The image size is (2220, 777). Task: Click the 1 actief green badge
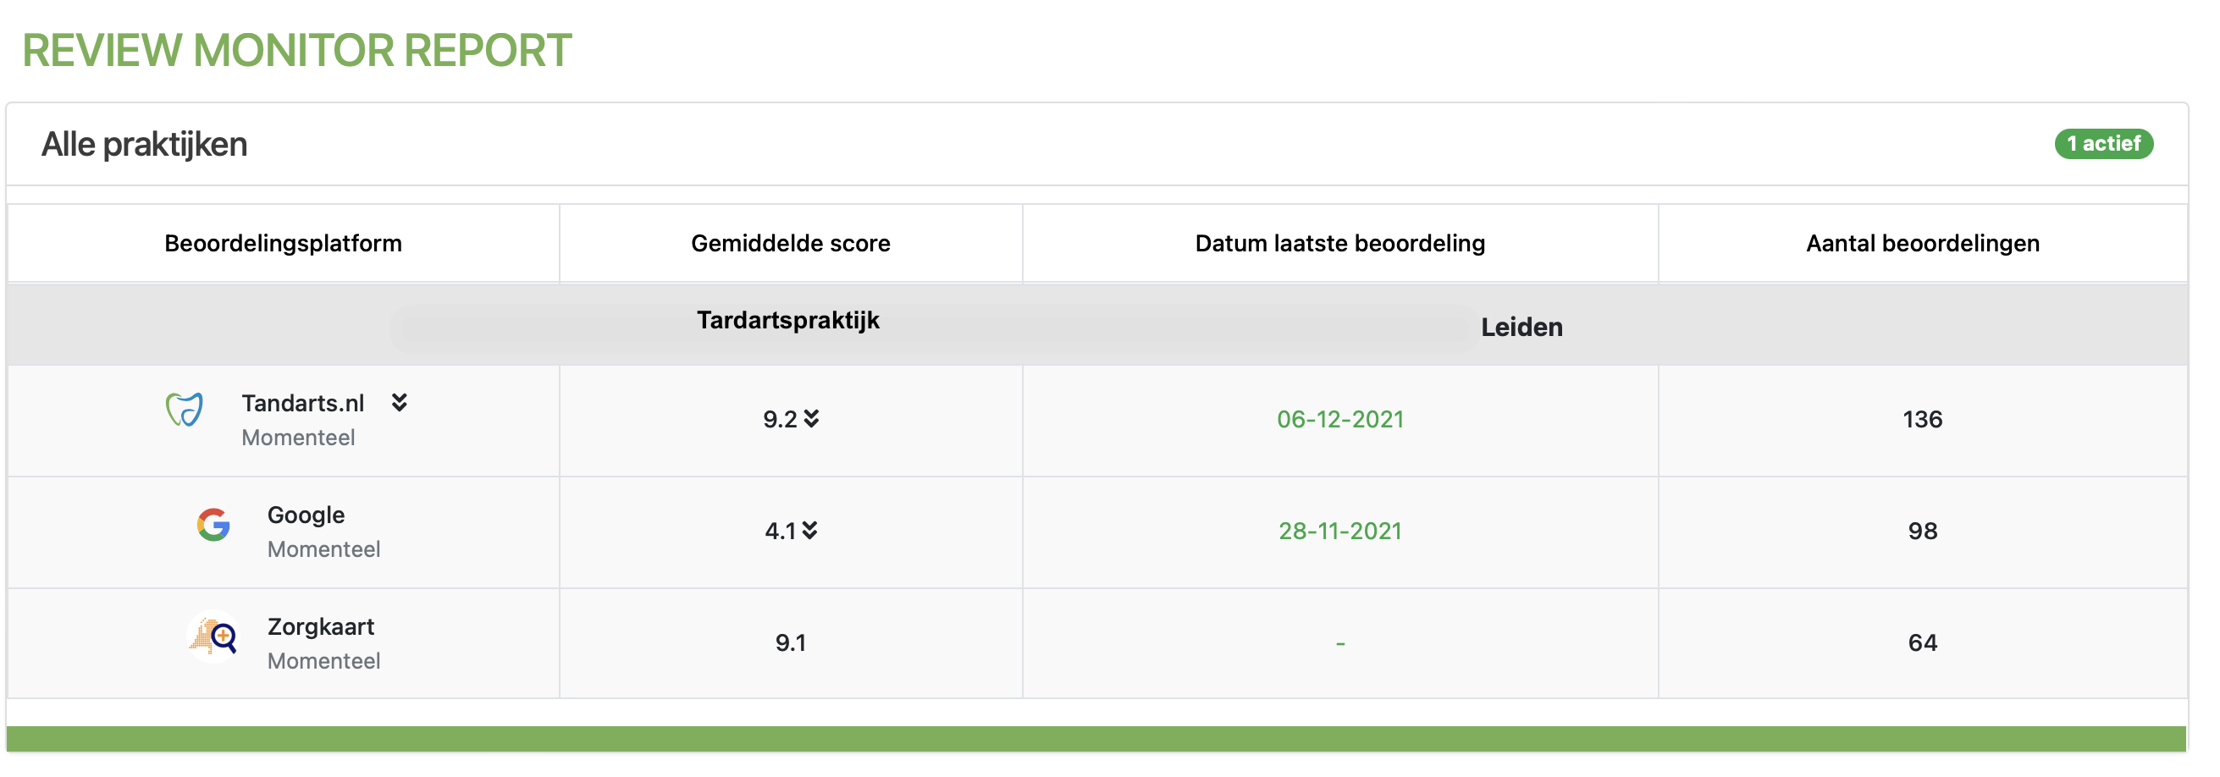(x=2104, y=144)
